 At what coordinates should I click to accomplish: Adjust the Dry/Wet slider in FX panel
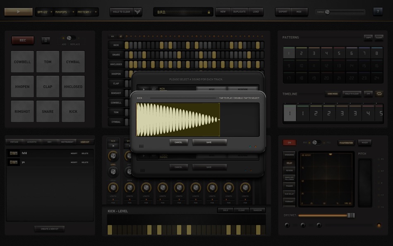click(x=351, y=215)
